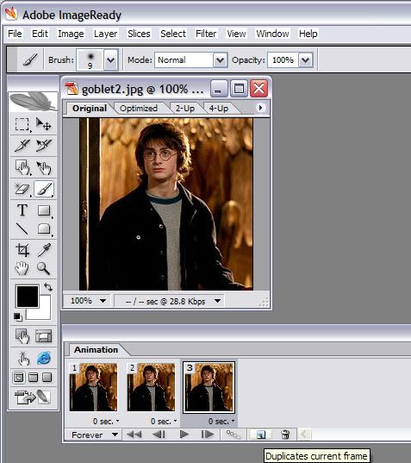Open frame 3 delay 0 sec. dropdown
This screenshot has height=463, width=411.
tap(221, 421)
